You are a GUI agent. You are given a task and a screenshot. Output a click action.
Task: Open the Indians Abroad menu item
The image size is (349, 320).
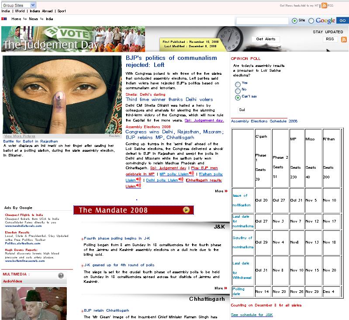point(41,11)
